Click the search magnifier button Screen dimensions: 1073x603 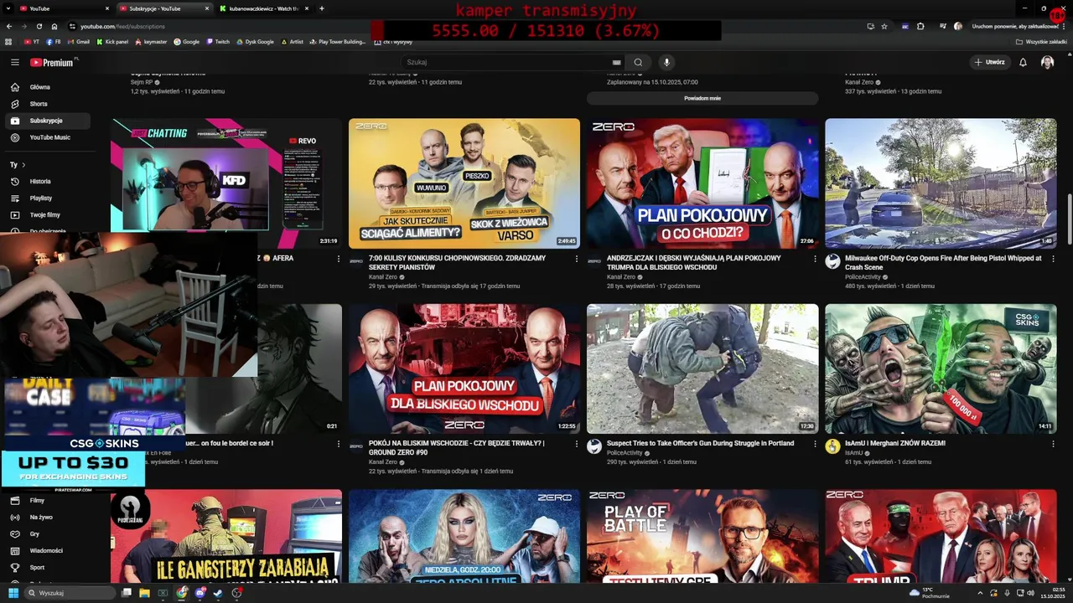click(x=639, y=62)
